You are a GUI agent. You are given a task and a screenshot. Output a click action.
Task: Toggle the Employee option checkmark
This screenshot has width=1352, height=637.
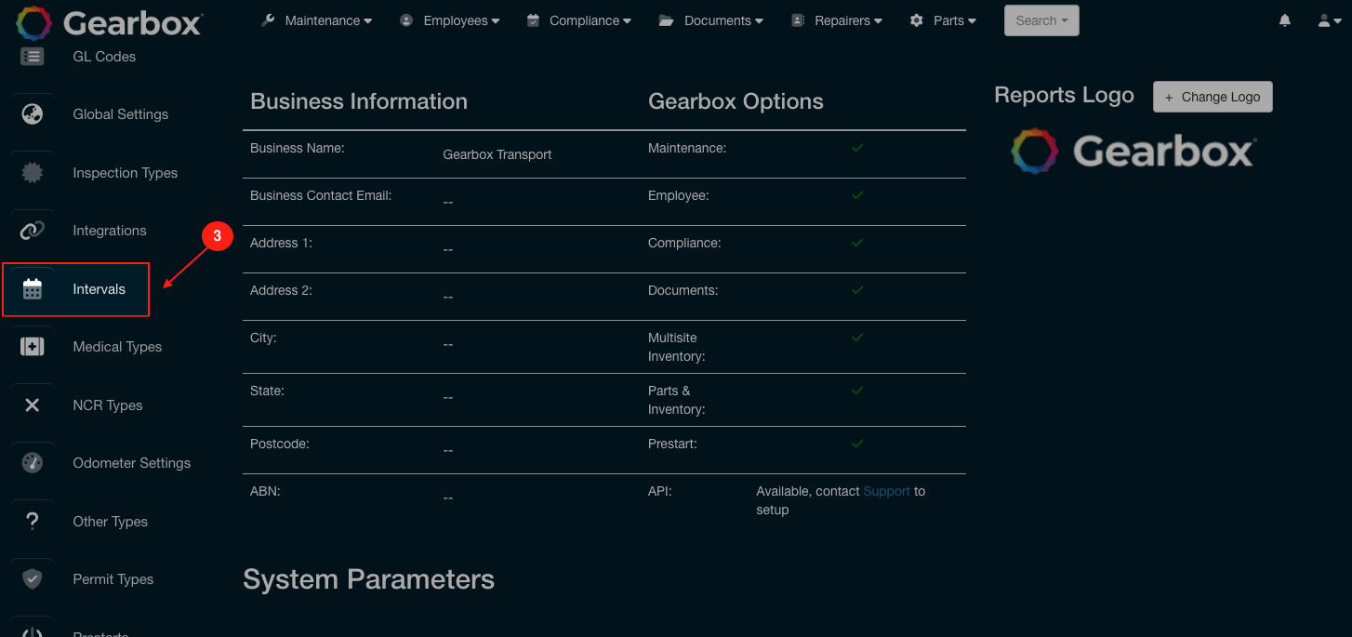pyautogui.click(x=857, y=195)
